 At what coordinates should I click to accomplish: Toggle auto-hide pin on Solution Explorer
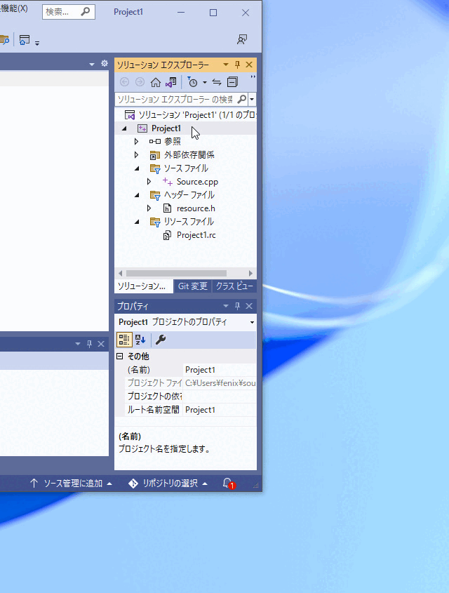click(237, 65)
